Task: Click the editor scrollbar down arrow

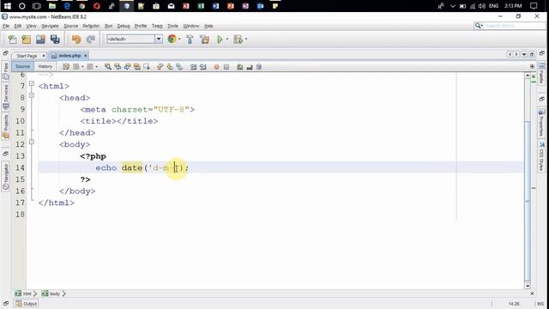Action: click(x=528, y=286)
